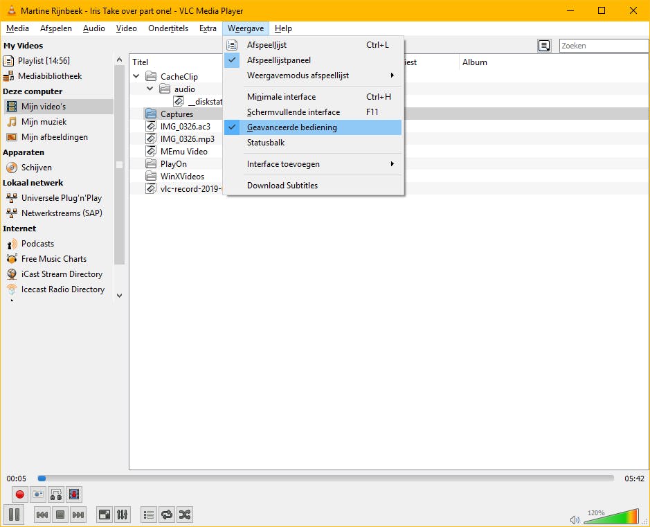Screen dimensions: 650x527
Task: Click the red Record button
Action: [x=19, y=494]
